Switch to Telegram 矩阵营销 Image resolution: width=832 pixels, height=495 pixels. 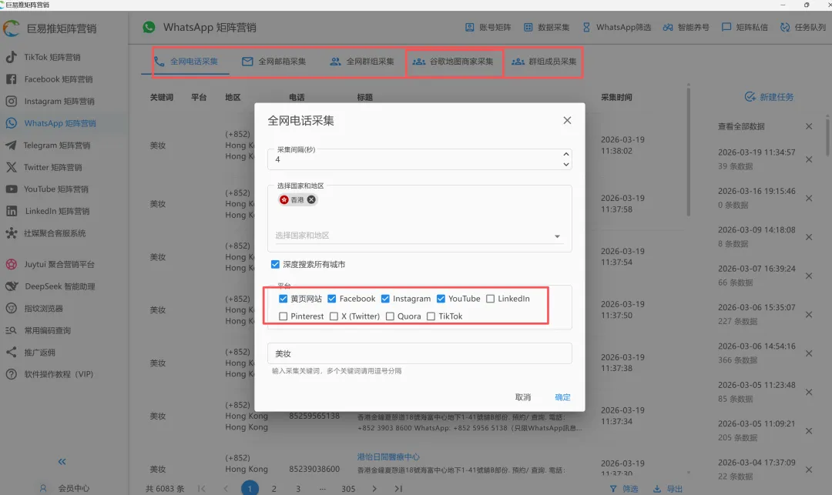(58, 145)
